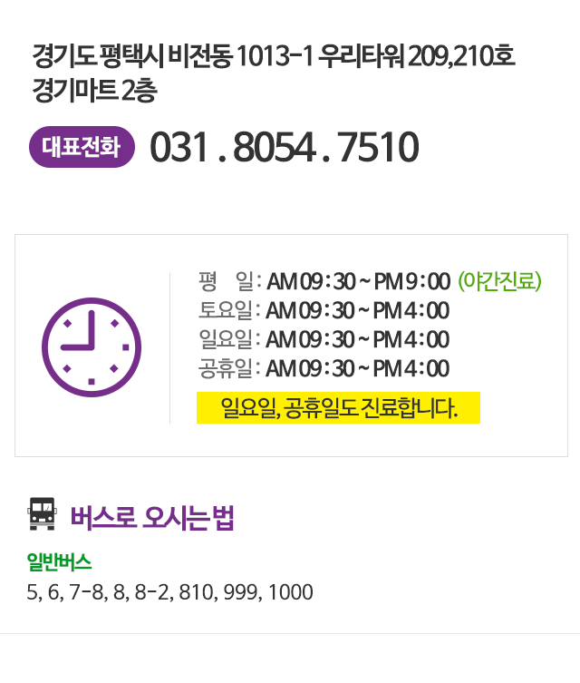Viewport: 580px width, 683px height.
Task: Click the green 일반버스 label
Action: click(x=59, y=562)
